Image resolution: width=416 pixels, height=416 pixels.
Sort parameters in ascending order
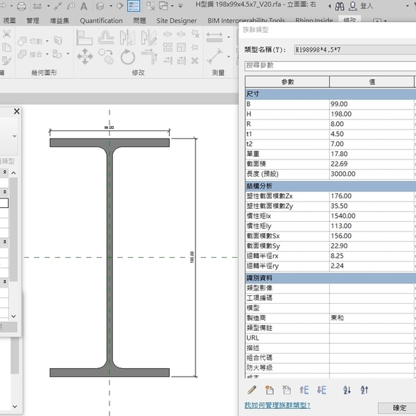347,390
